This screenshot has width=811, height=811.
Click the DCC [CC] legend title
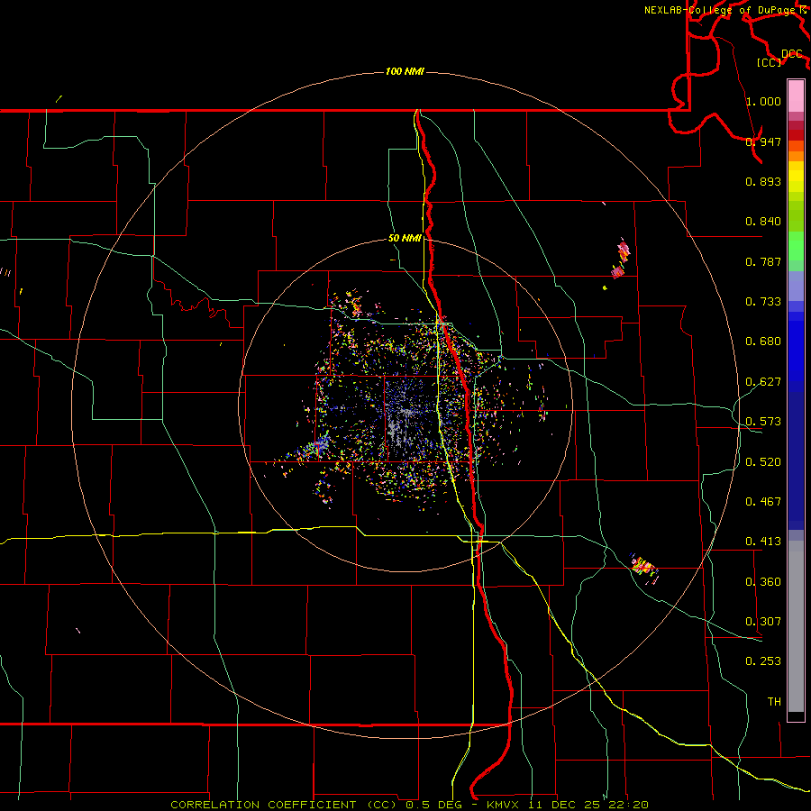pyautogui.click(x=779, y=58)
